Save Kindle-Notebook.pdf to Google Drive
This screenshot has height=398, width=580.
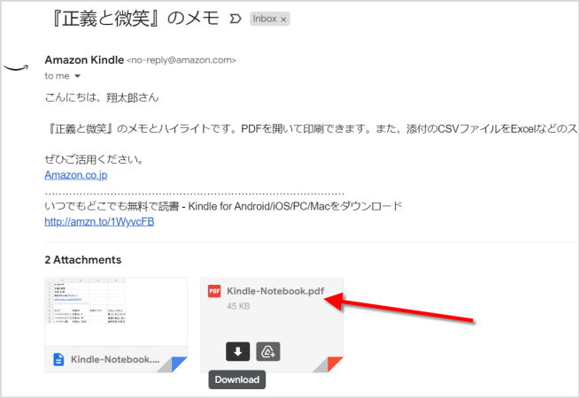pyautogui.click(x=267, y=351)
